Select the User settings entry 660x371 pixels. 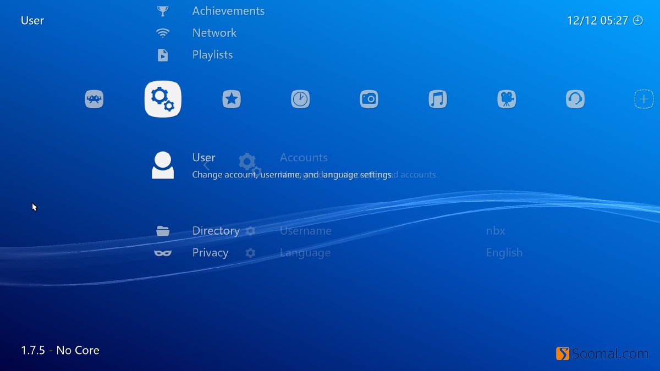click(204, 158)
